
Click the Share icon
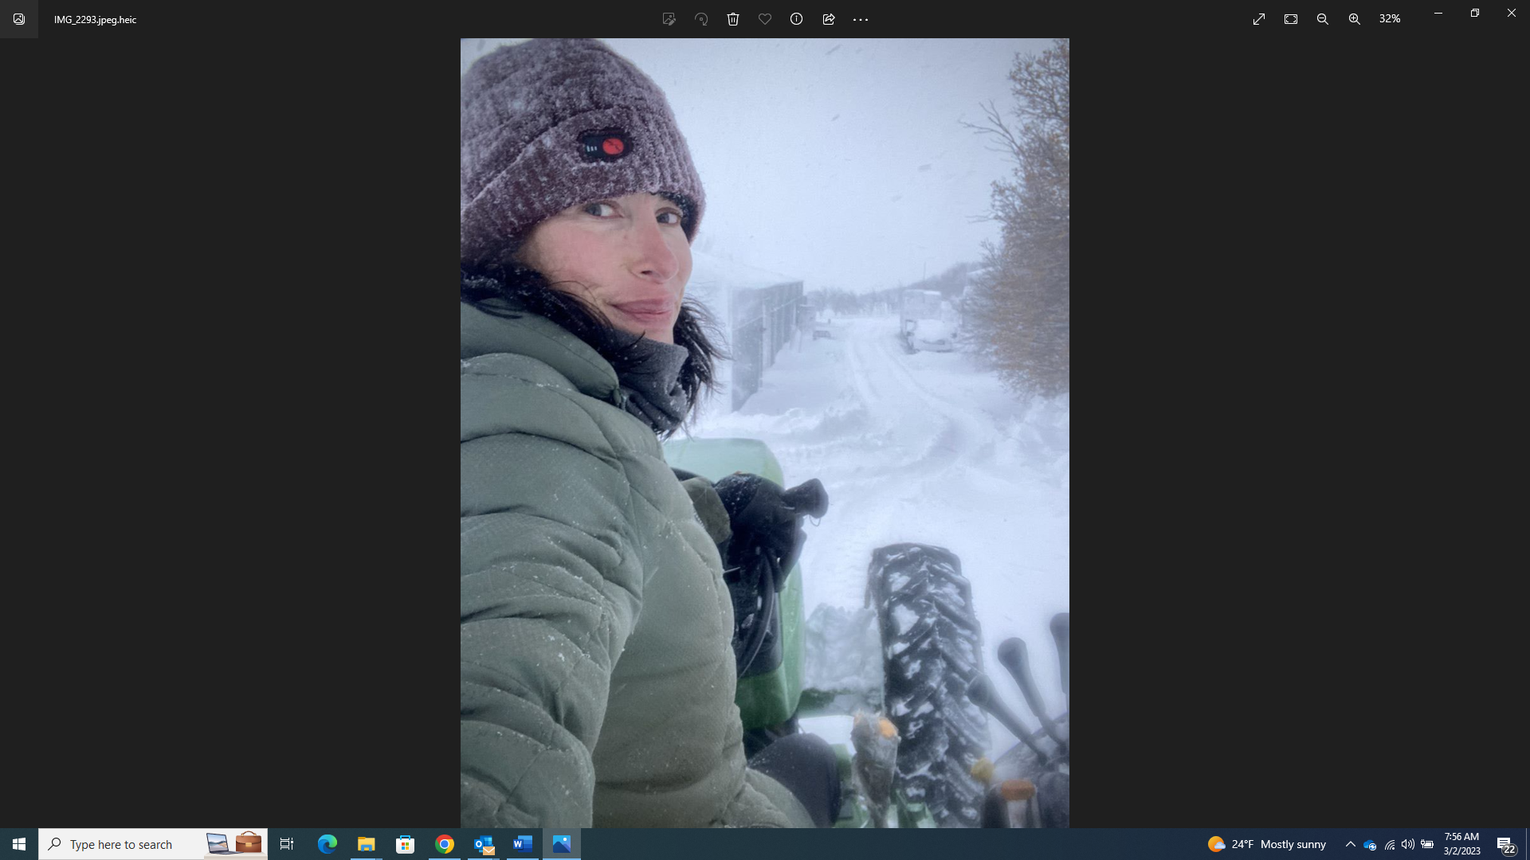click(829, 19)
